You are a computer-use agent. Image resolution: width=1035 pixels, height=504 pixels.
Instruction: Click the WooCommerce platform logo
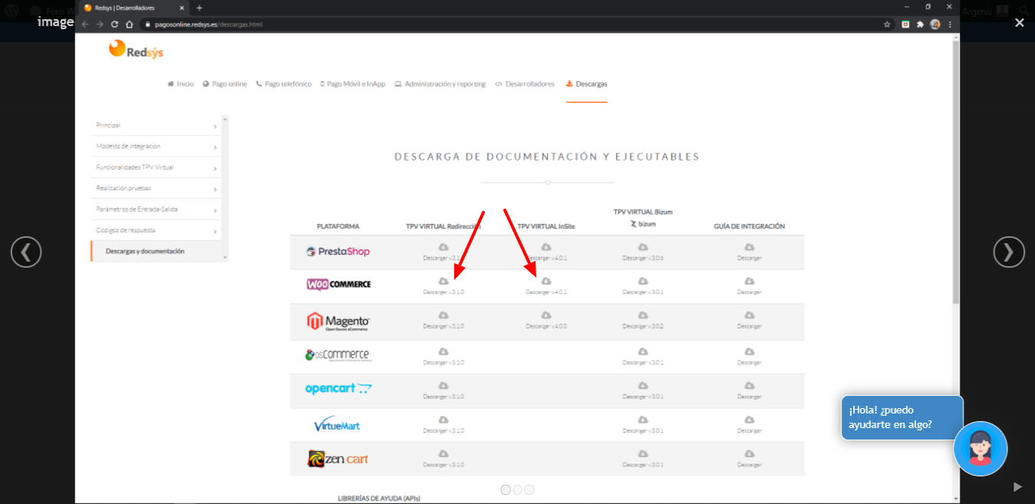pyautogui.click(x=338, y=285)
